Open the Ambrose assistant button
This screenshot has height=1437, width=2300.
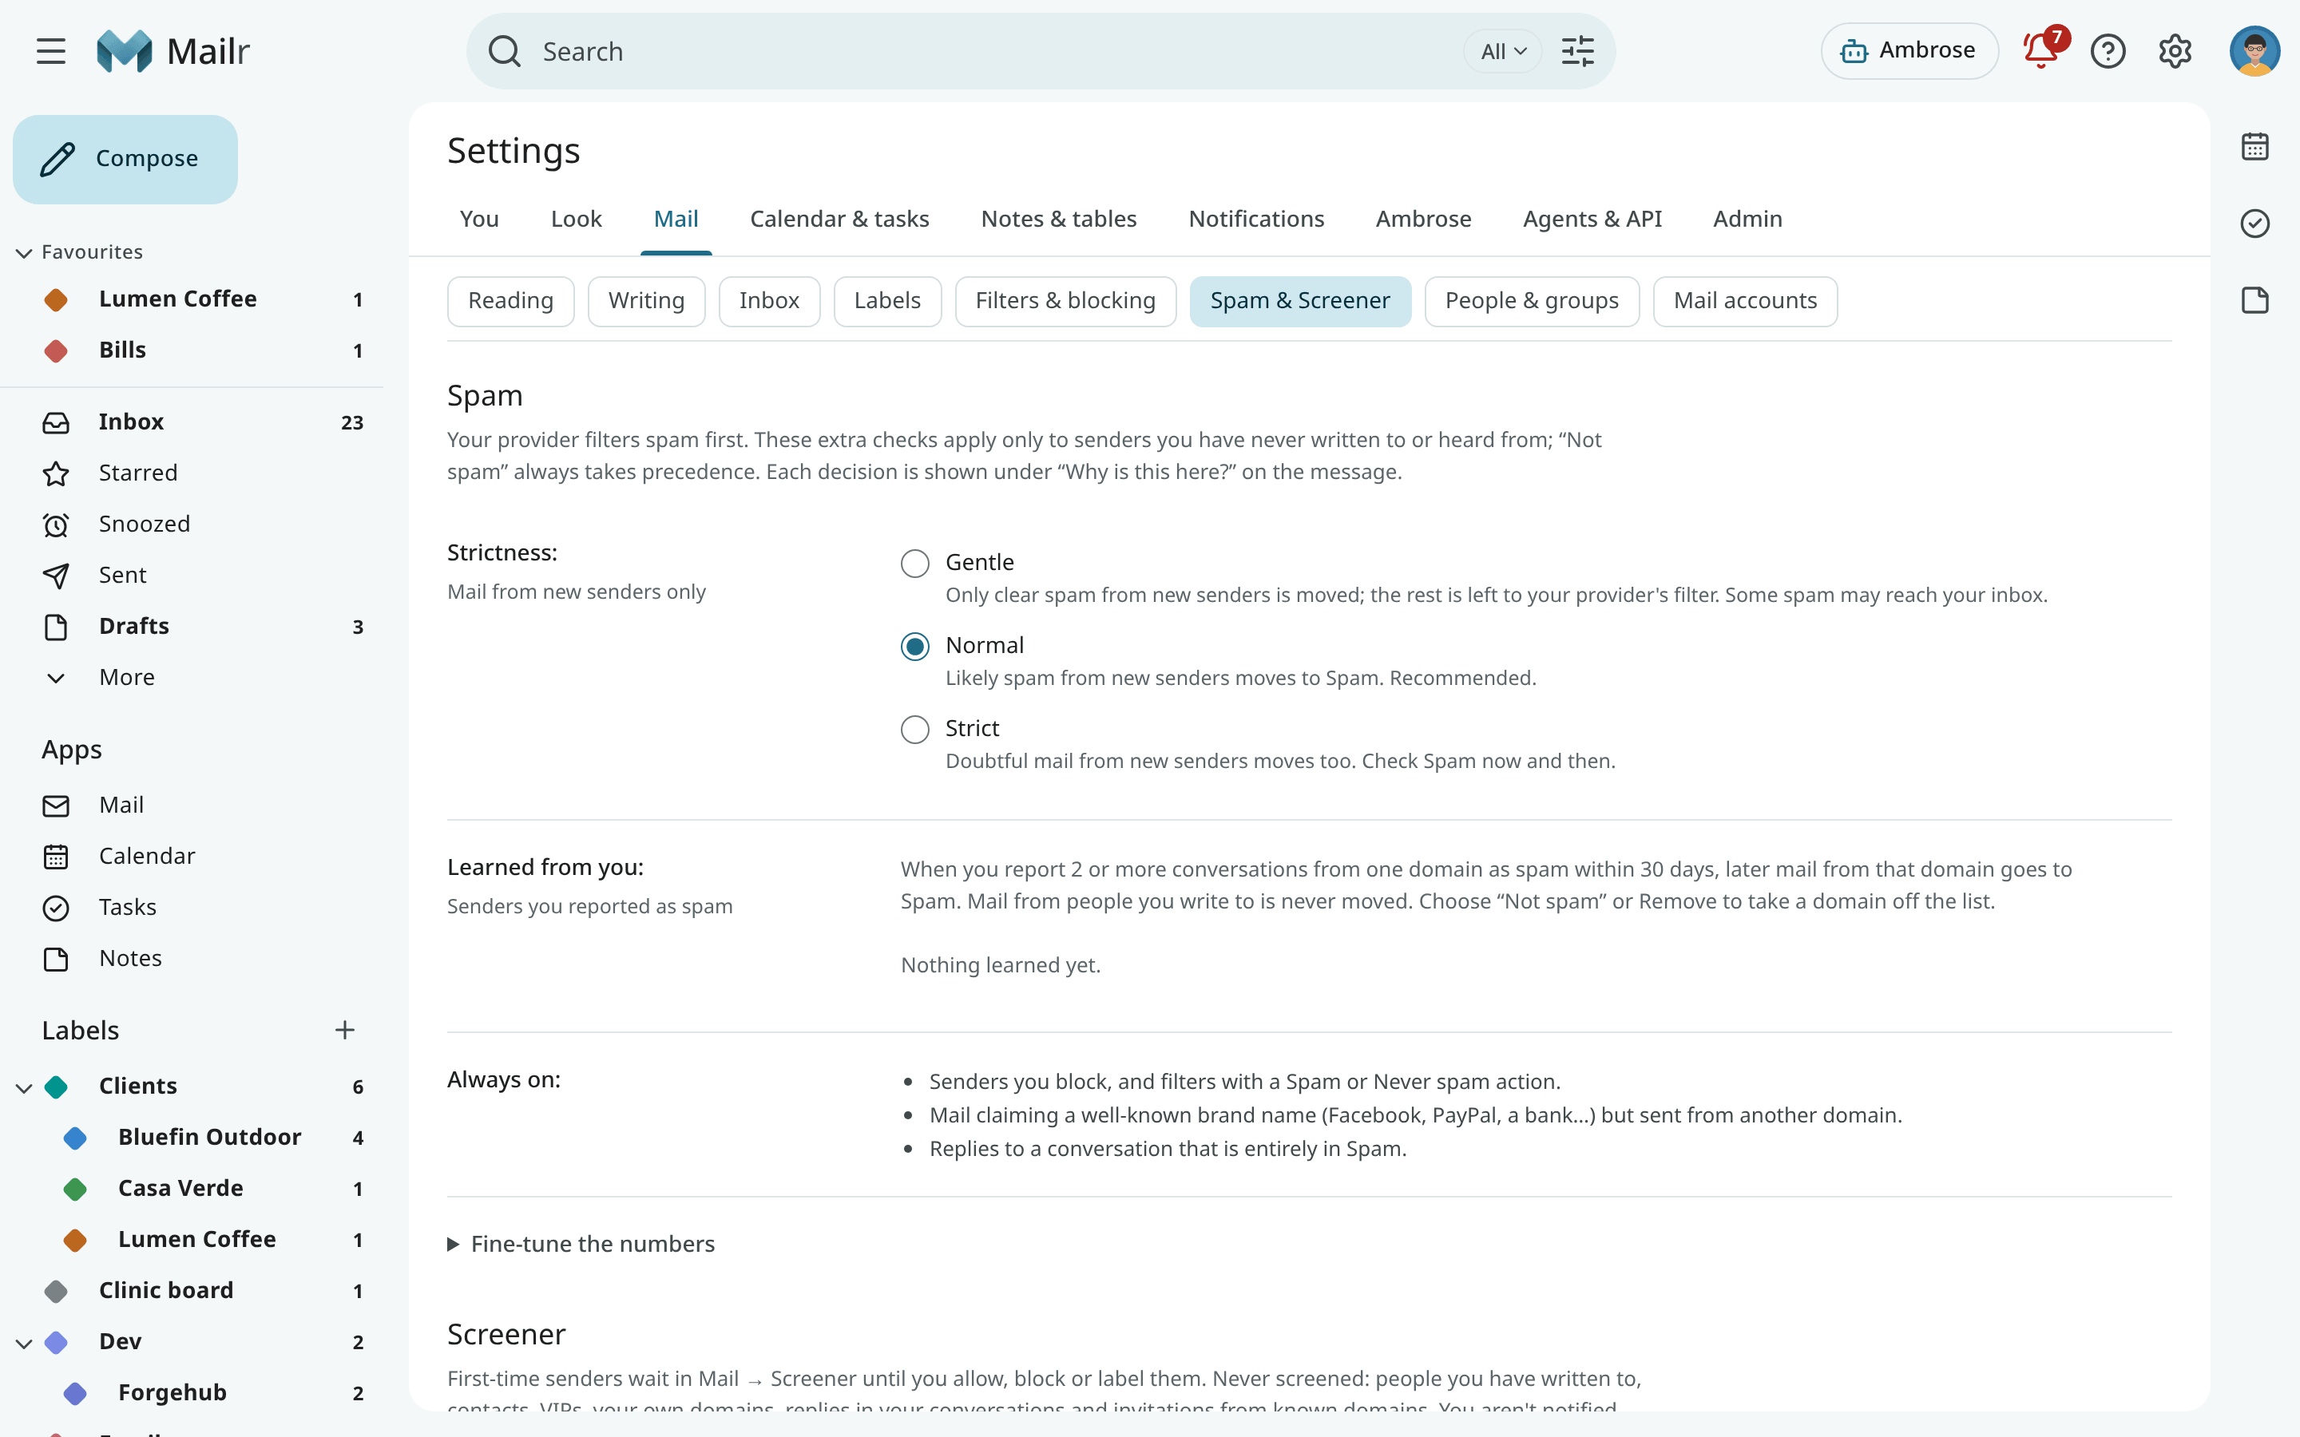click(x=1909, y=51)
